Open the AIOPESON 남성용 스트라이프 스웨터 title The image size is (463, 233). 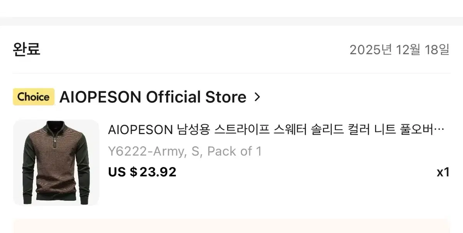(x=276, y=130)
